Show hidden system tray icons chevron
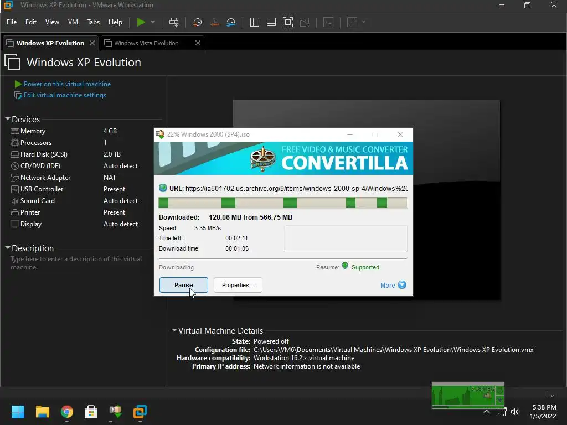The width and height of the screenshot is (567, 425). tap(487, 412)
